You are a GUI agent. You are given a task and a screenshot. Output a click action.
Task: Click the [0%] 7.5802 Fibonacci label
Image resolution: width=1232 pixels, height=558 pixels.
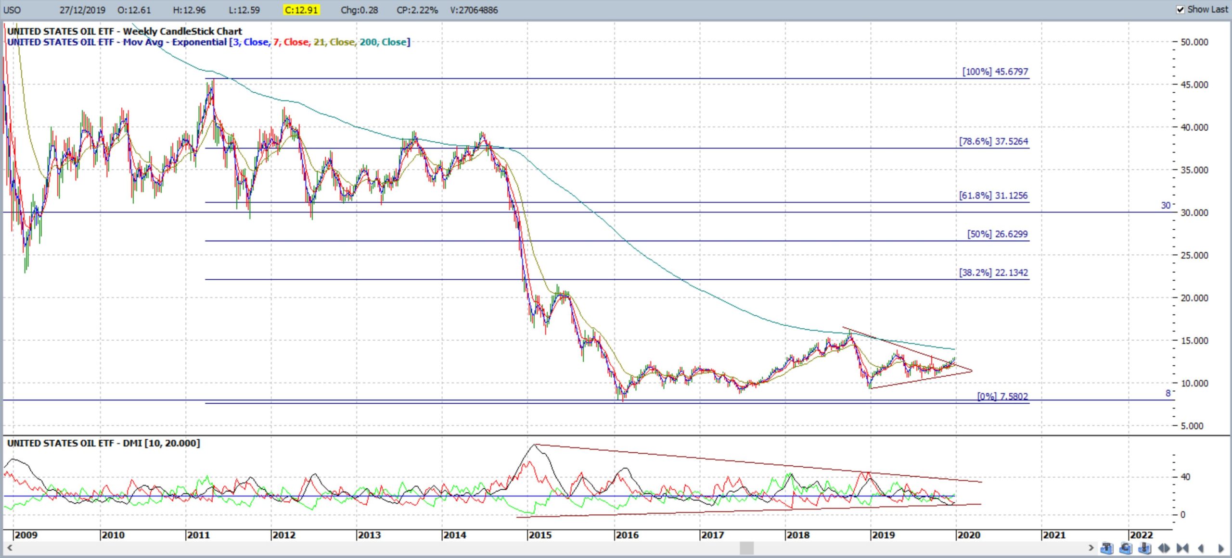(1002, 396)
